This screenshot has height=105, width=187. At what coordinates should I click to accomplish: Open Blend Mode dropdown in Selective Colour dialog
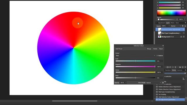(x=154, y=83)
